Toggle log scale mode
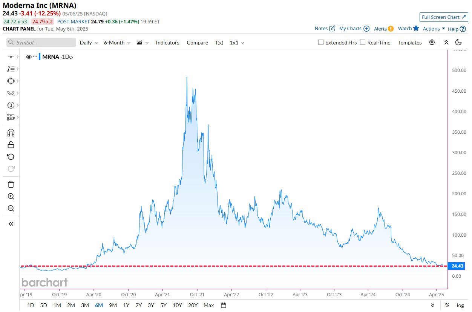472x312 pixels. click(x=460, y=305)
